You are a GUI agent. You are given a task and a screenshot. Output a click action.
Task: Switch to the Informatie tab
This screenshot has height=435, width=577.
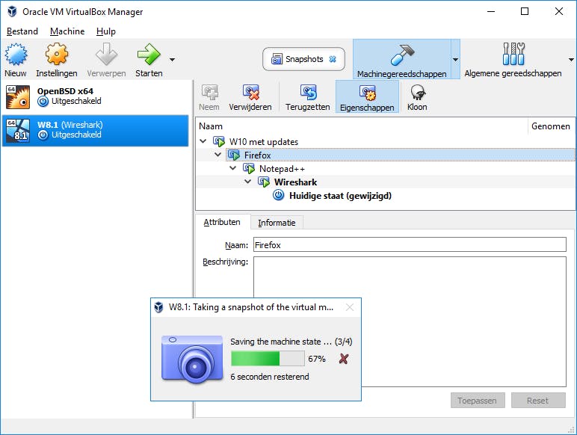pyautogui.click(x=277, y=223)
